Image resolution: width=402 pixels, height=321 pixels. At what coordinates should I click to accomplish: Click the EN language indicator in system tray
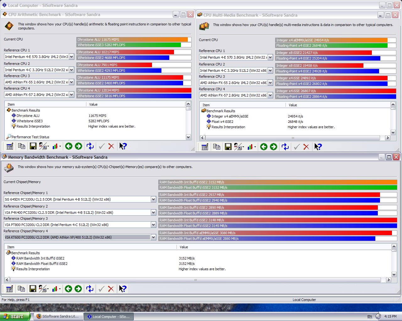tap(370, 316)
